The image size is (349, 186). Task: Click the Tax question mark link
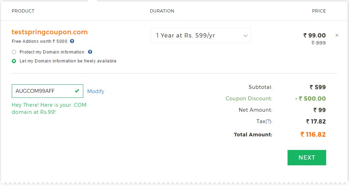(x=269, y=121)
